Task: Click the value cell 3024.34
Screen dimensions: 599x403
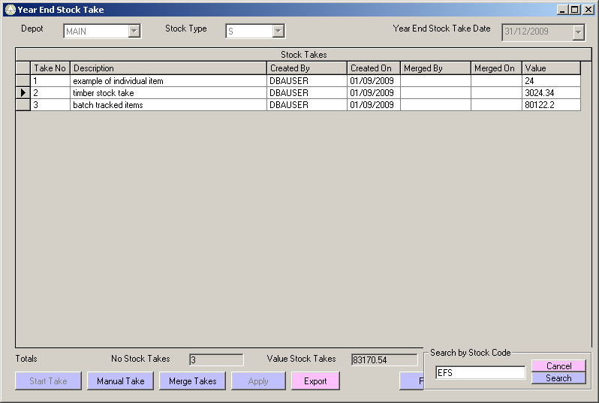Action: (x=551, y=93)
